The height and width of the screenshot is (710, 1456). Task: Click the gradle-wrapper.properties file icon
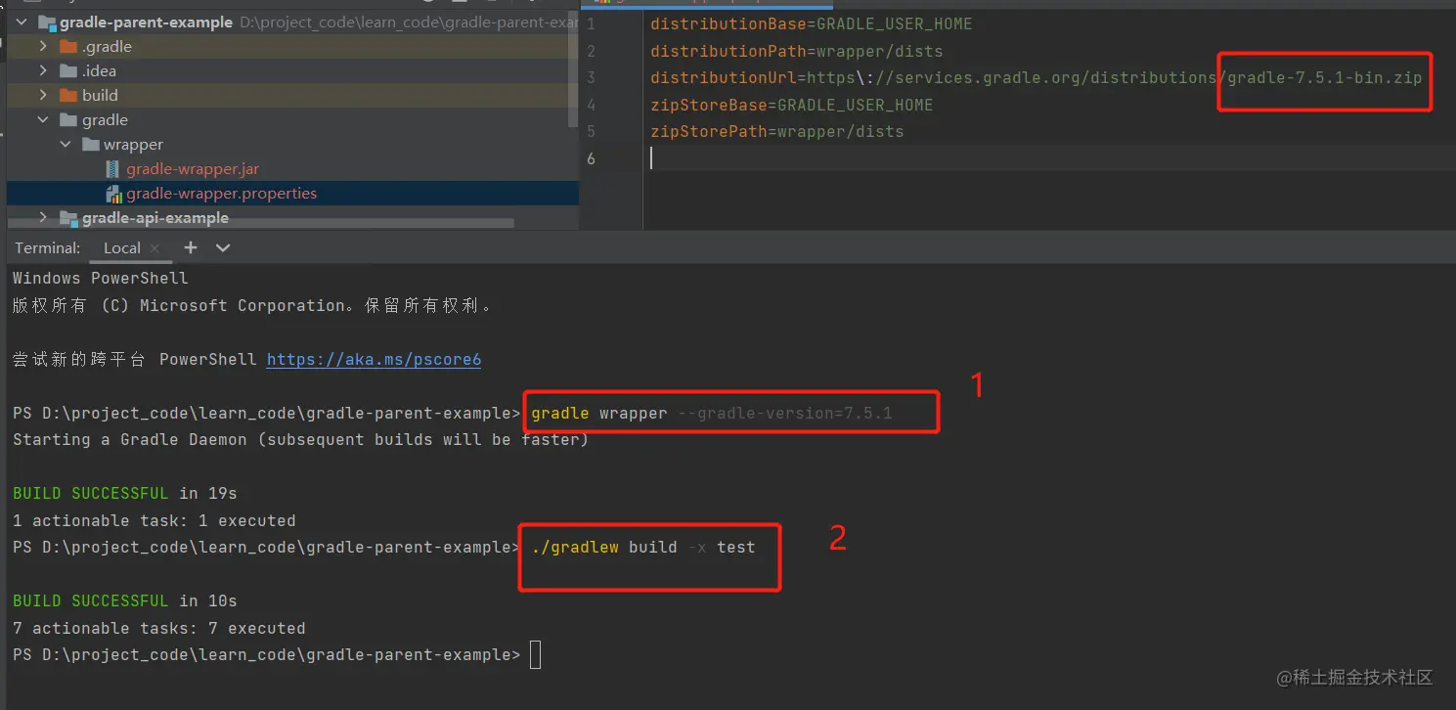pyautogui.click(x=113, y=194)
